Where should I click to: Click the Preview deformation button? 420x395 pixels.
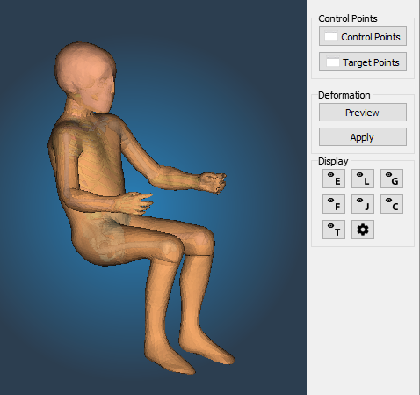click(x=363, y=112)
